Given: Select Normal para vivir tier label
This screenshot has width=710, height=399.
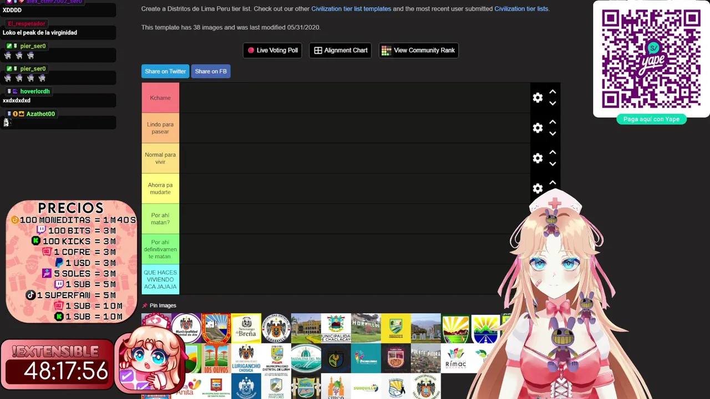Looking at the screenshot, I should point(160,158).
